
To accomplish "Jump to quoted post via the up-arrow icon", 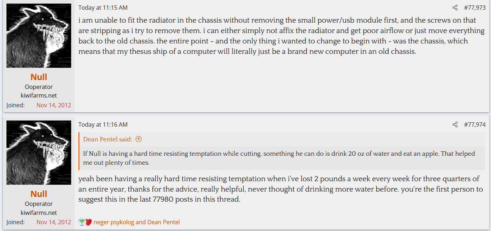I will (x=138, y=139).
